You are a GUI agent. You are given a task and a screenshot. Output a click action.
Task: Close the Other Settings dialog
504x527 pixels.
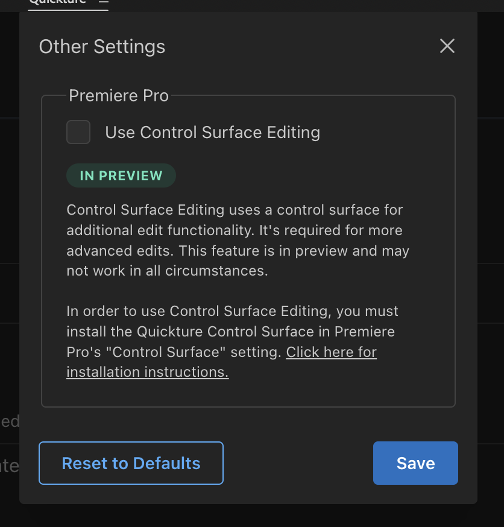(447, 46)
